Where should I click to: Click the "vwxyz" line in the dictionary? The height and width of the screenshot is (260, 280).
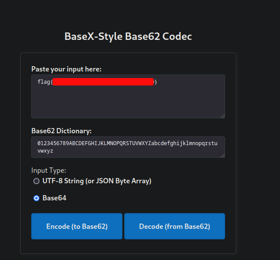click(45, 150)
